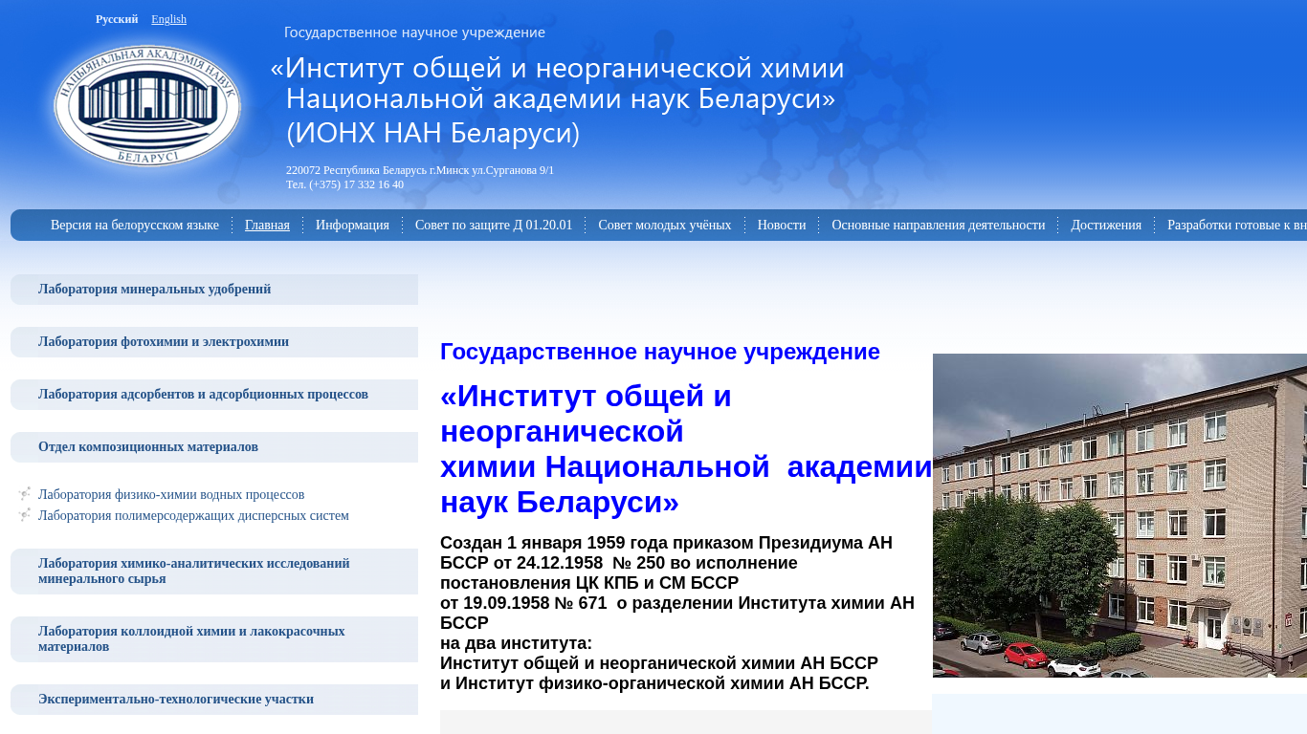Open Лаборатория фотохимии и электрохимии section

(x=214, y=342)
